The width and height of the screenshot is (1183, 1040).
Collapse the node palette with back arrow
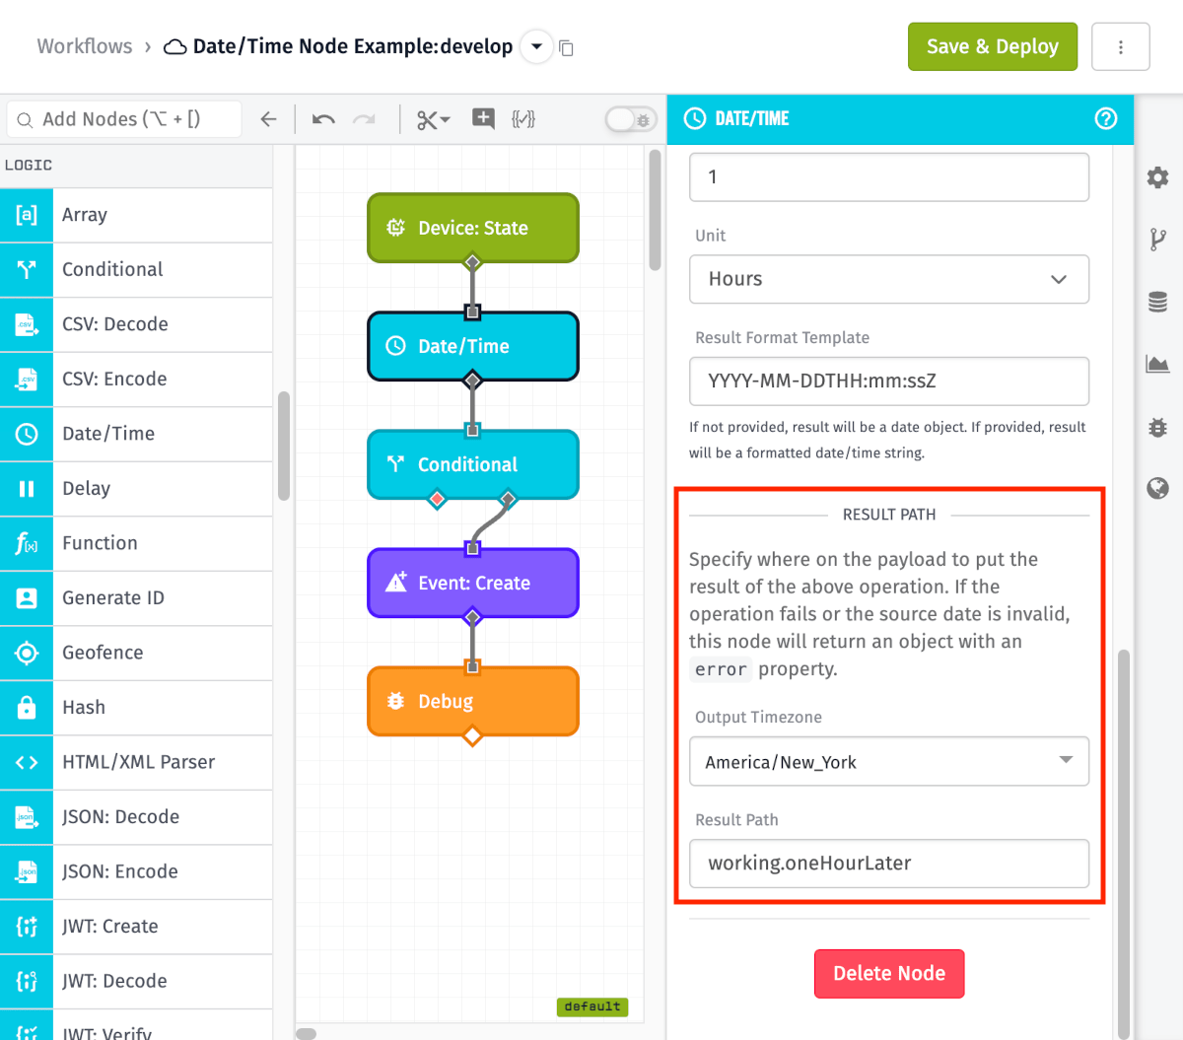(268, 119)
